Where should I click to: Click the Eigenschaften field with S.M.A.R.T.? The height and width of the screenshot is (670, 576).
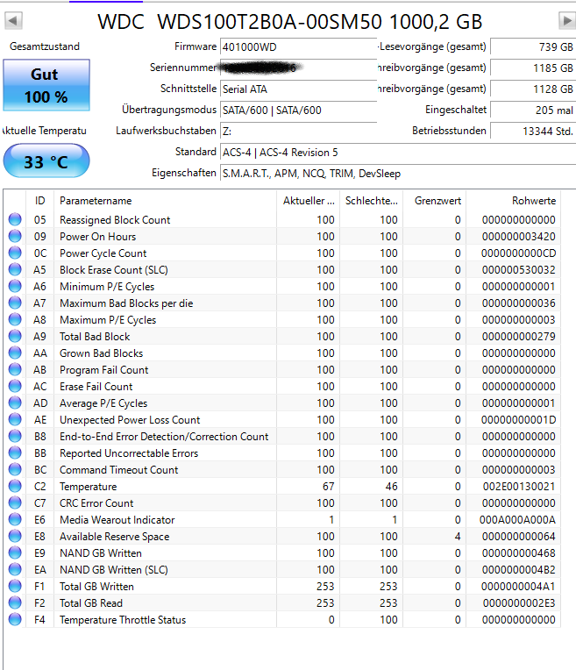(398, 173)
